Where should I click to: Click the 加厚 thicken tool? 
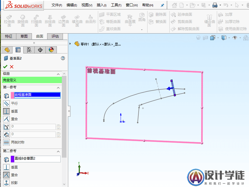click(x=225, y=15)
